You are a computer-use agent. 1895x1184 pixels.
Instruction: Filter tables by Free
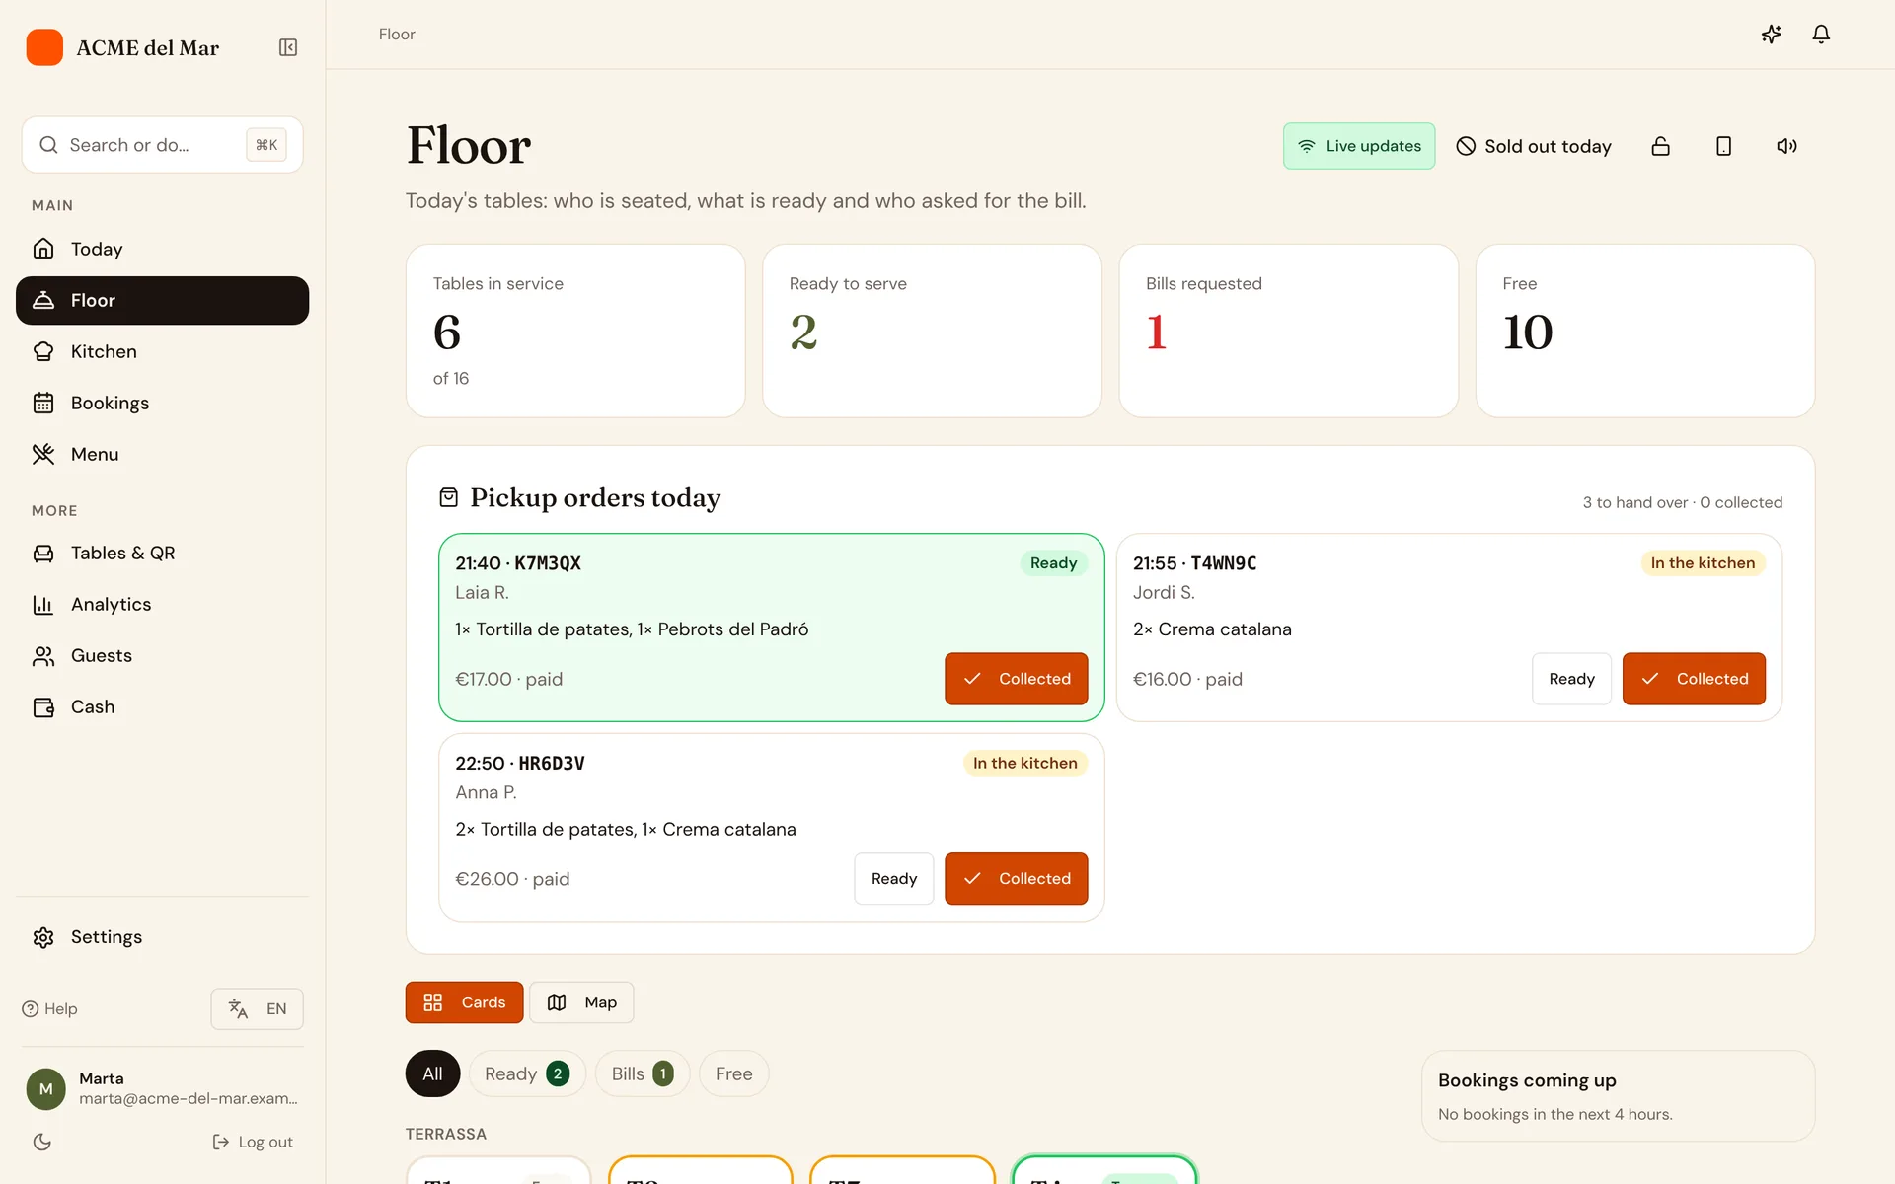[733, 1073]
